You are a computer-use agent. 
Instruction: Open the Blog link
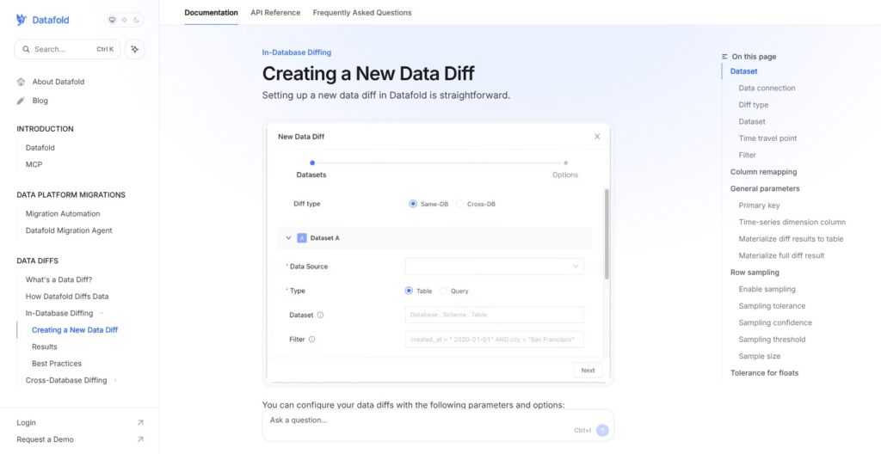click(40, 101)
